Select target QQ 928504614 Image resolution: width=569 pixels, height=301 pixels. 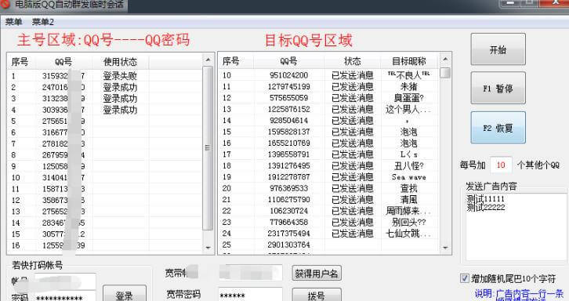click(289, 120)
